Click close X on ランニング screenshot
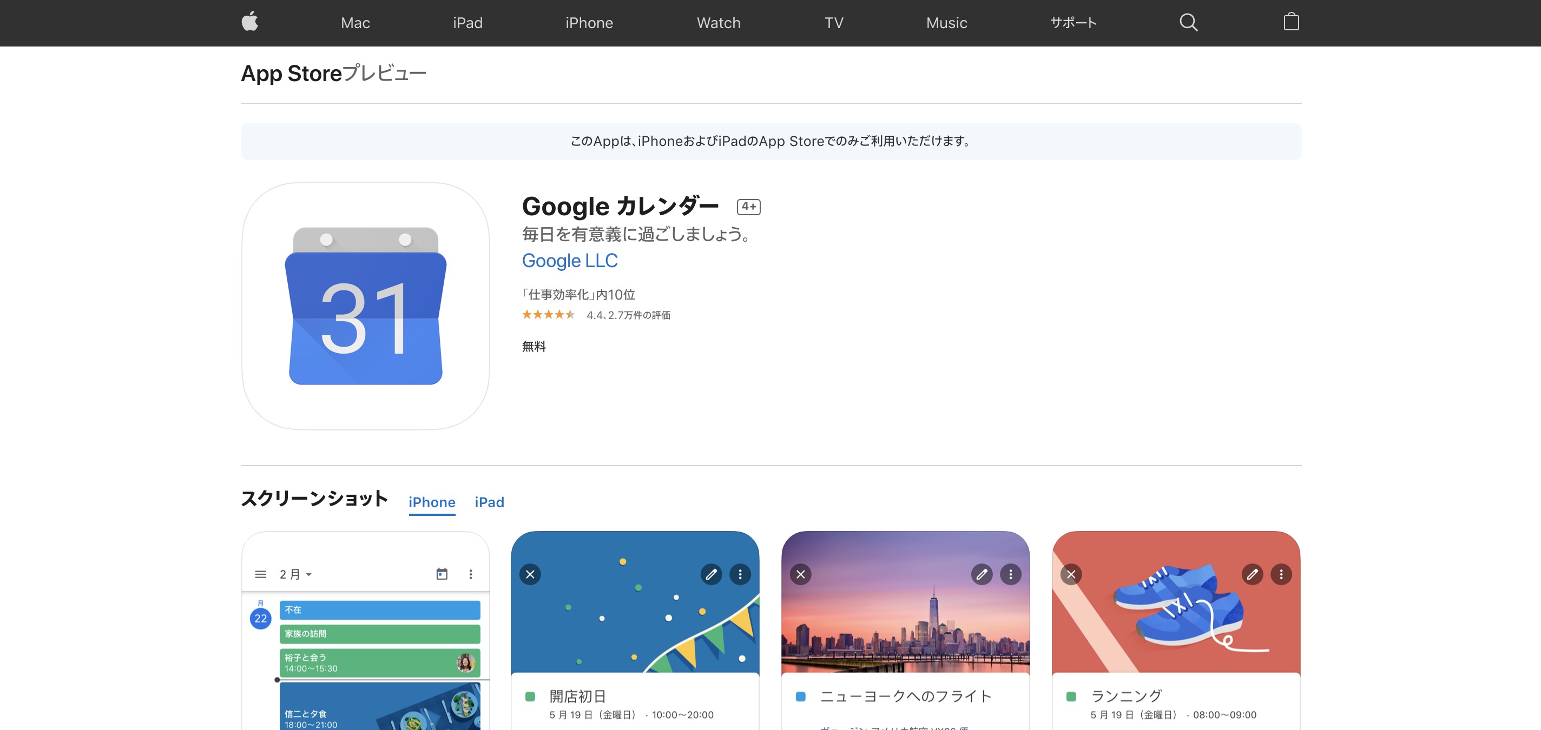This screenshot has width=1541, height=730. coord(1071,574)
